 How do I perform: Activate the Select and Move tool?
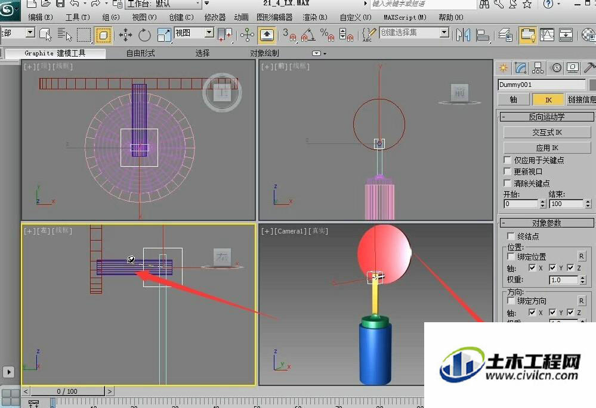[x=125, y=35]
